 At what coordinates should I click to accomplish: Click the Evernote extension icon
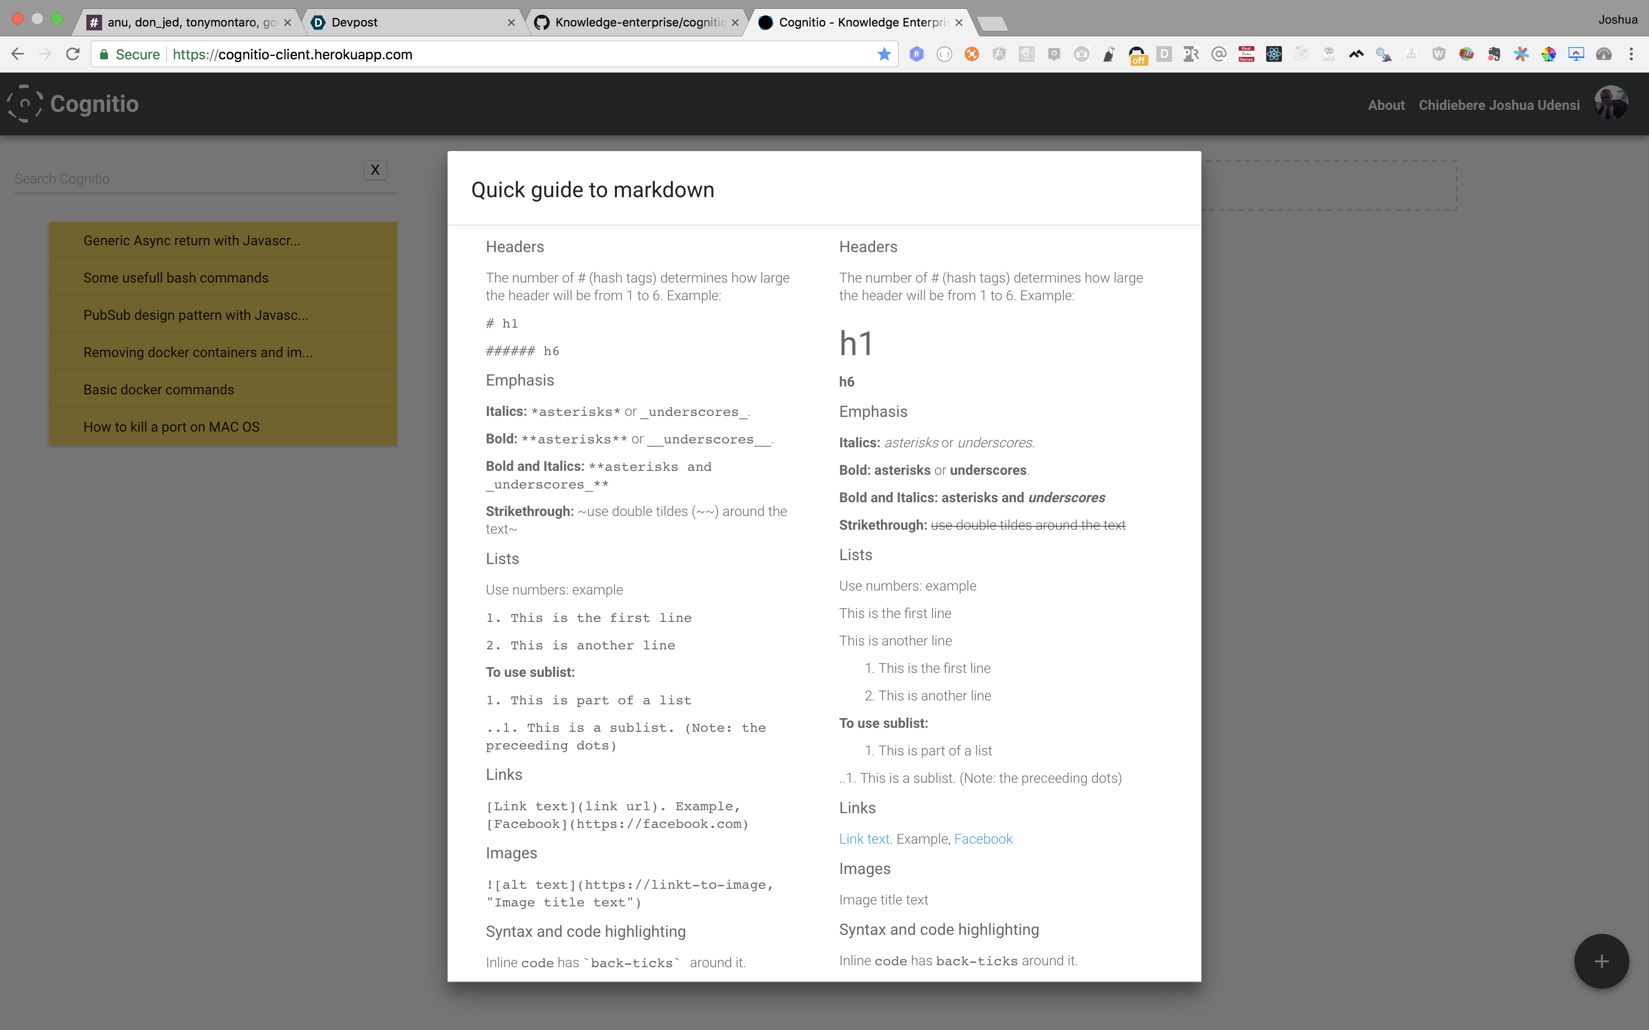point(1493,54)
